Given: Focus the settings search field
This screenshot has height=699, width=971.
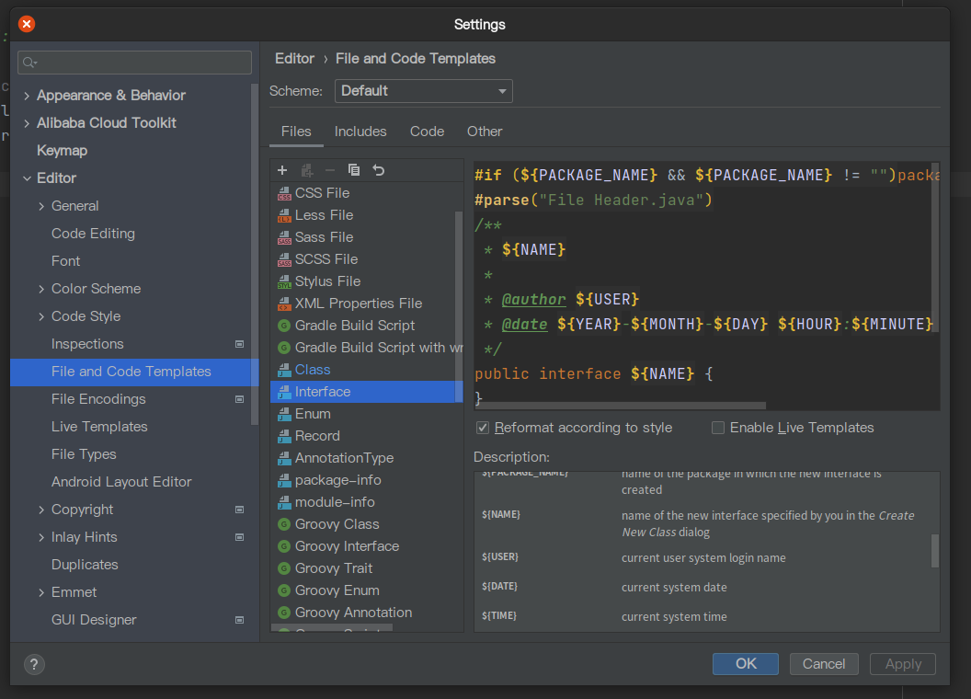Looking at the screenshot, I should coord(134,63).
